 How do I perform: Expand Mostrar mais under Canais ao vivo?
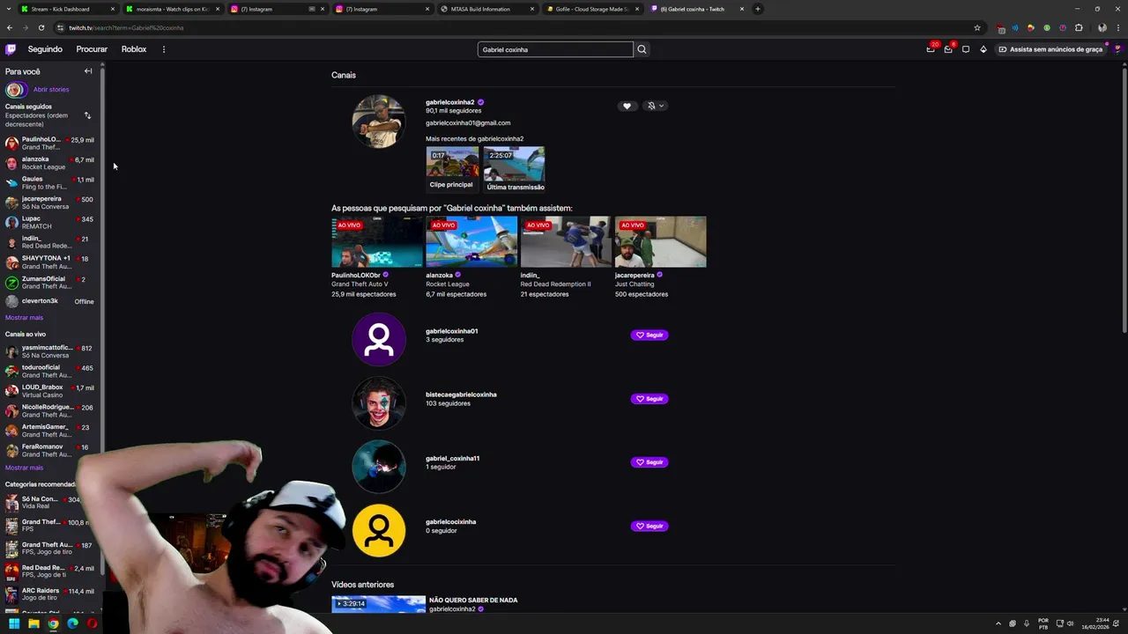click(24, 468)
